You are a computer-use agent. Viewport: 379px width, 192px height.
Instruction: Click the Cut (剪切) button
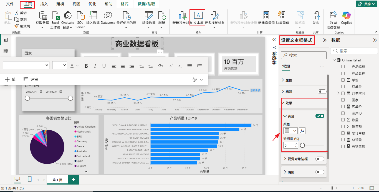tap(21, 13)
